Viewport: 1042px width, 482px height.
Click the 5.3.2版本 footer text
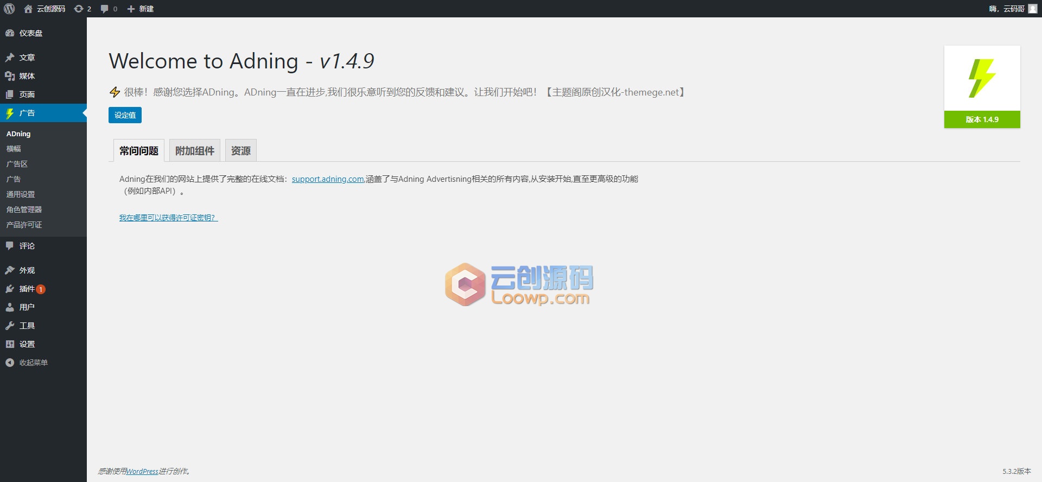[1016, 471]
